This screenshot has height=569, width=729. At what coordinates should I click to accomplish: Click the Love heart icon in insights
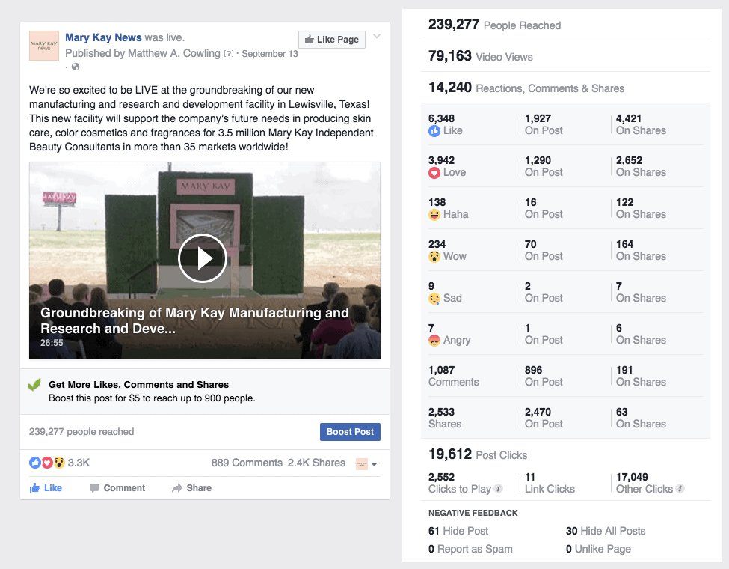click(x=434, y=173)
